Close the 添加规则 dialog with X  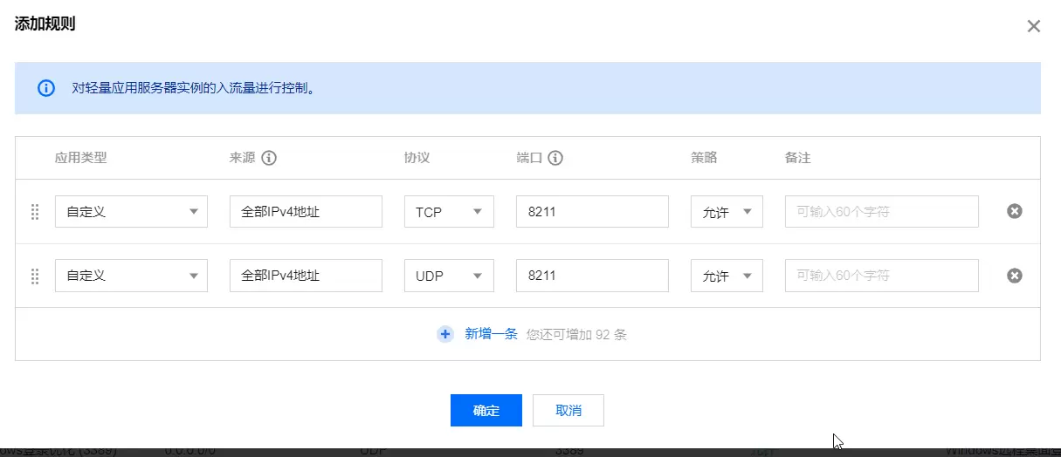[x=1034, y=26]
